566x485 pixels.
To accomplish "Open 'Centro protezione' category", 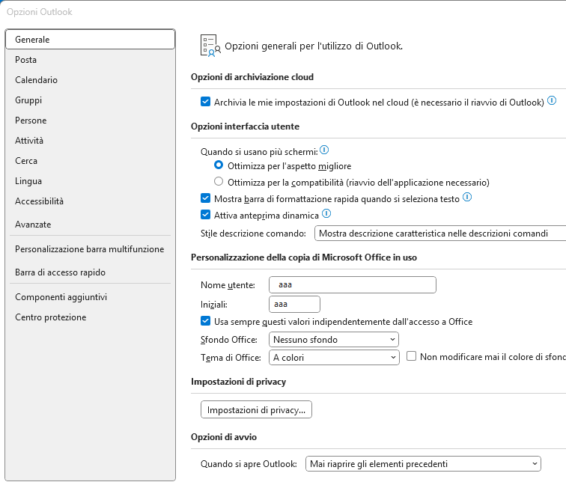I will (91, 317).
